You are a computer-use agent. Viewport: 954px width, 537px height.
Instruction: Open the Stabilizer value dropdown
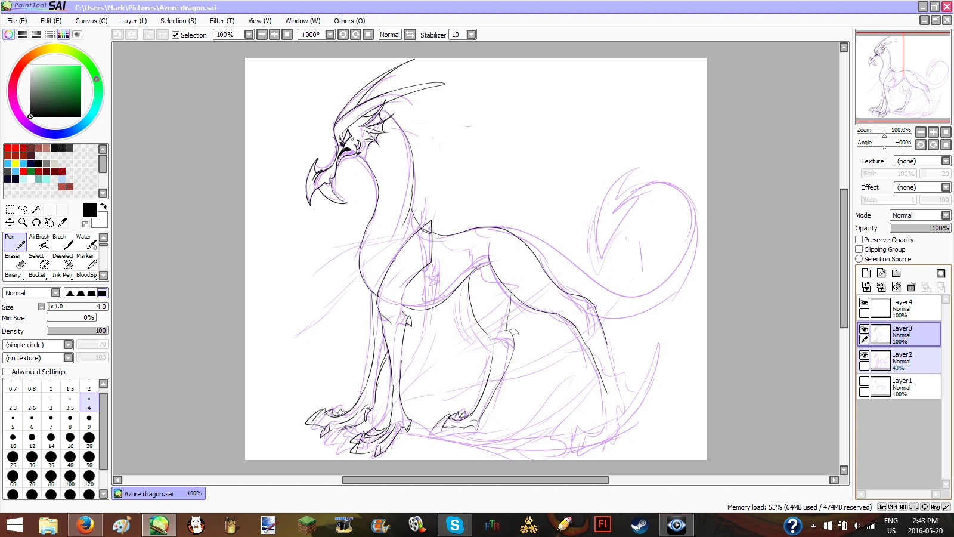[x=471, y=35]
